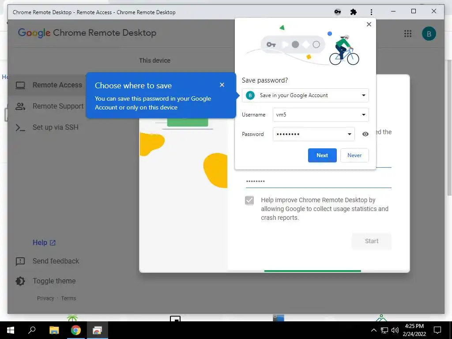This screenshot has width=452, height=339.
Task: Open the Help link
Action: [44, 242]
